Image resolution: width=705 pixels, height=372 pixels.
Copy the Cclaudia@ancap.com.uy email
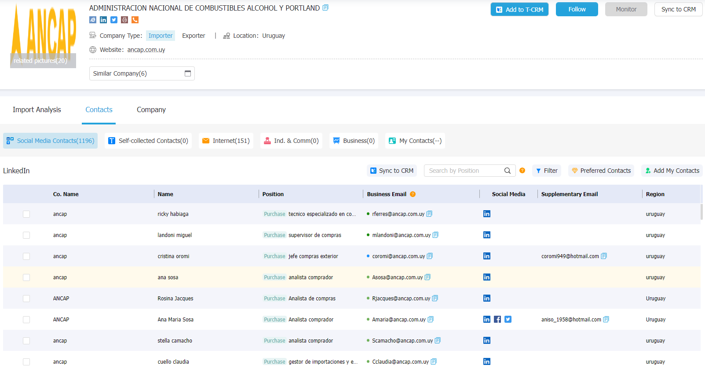pyautogui.click(x=434, y=361)
